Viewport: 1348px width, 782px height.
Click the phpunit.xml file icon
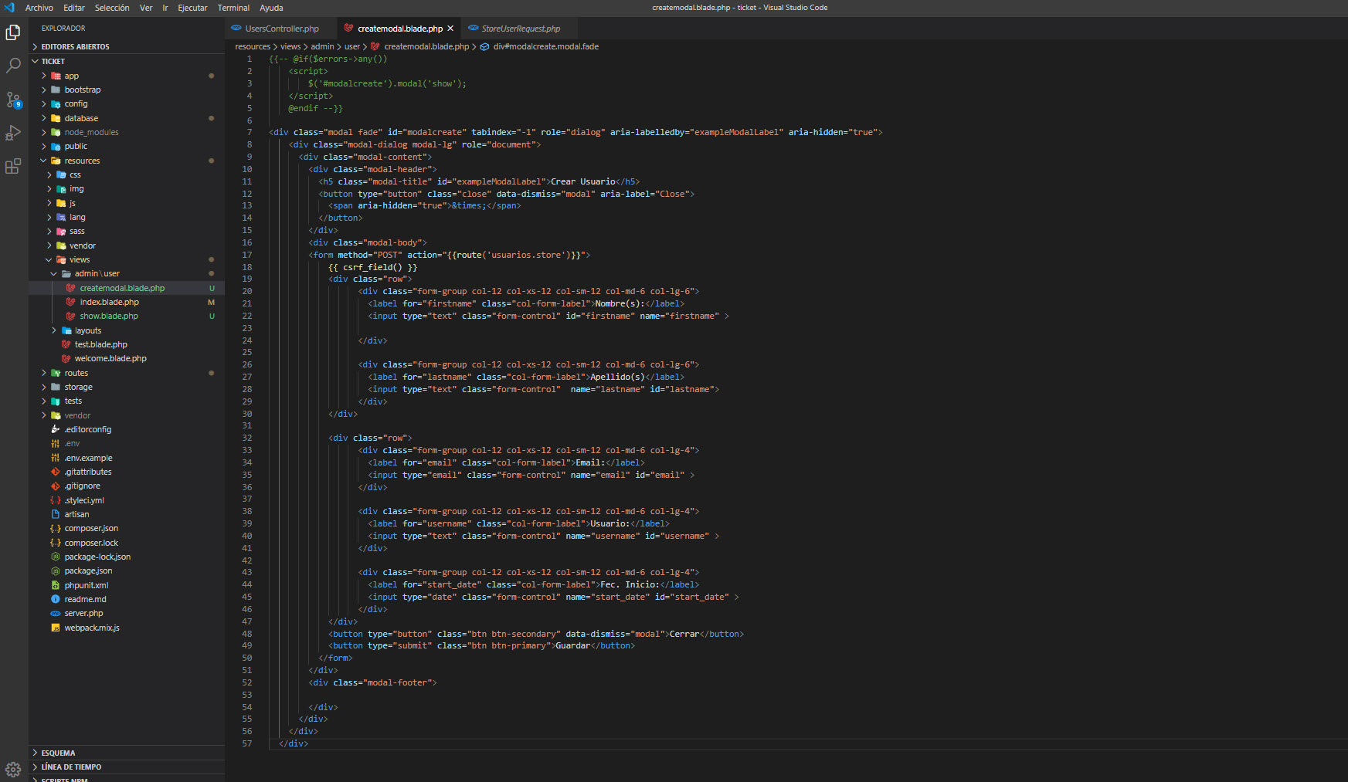pos(56,585)
